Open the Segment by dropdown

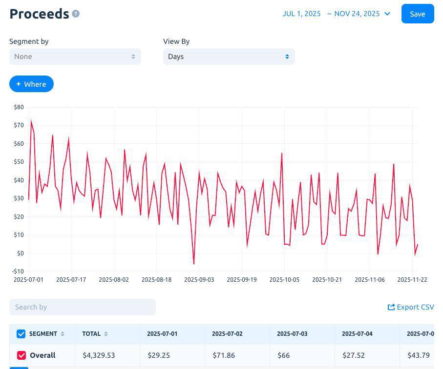pos(75,57)
